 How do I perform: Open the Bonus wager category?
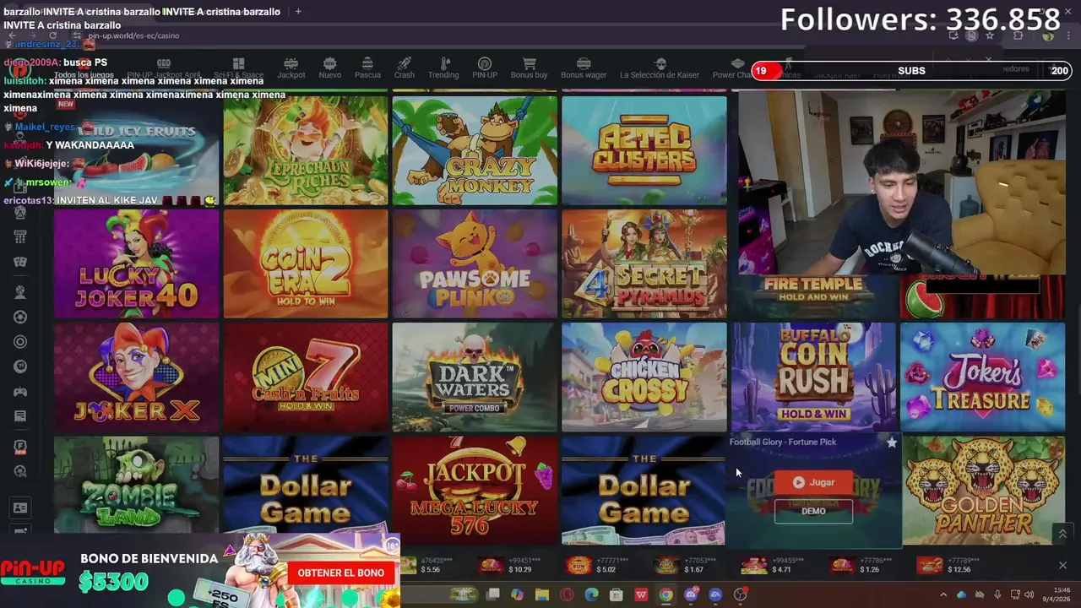tap(584, 68)
